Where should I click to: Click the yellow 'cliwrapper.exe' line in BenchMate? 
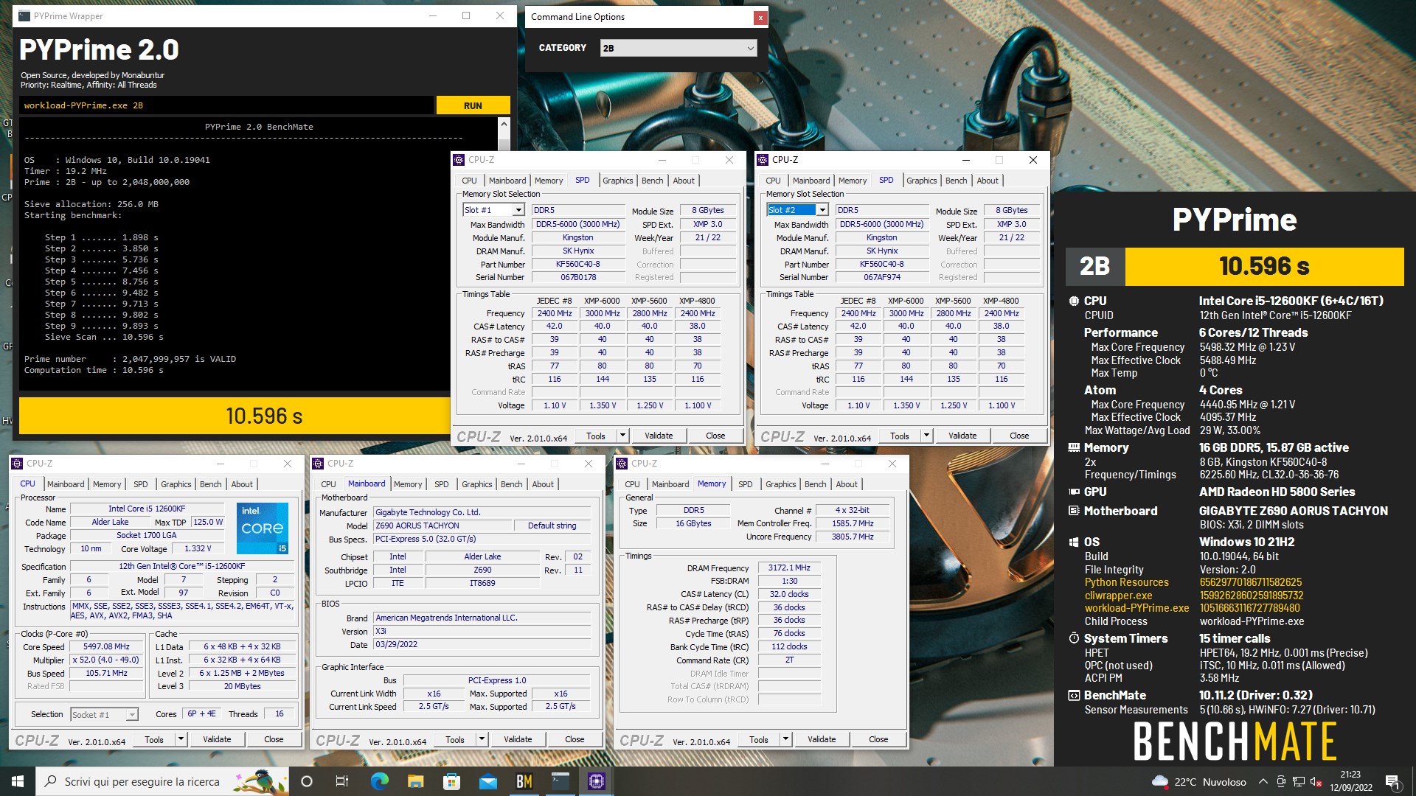(1193, 596)
